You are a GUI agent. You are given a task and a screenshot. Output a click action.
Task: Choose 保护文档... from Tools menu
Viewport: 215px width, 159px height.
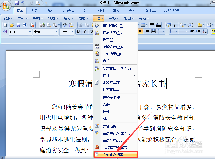click(115, 90)
